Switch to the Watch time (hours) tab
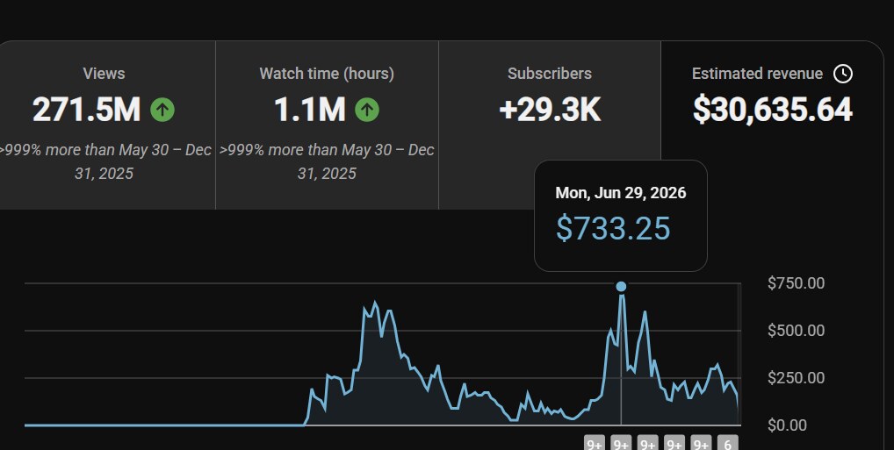Image resolution: width=894 pixels, height=450 pixels. coord(327,125)
